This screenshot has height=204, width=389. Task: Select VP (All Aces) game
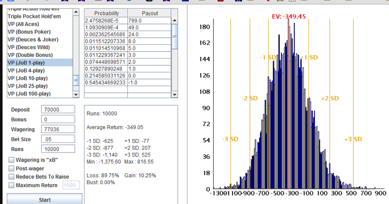[40, 24]
